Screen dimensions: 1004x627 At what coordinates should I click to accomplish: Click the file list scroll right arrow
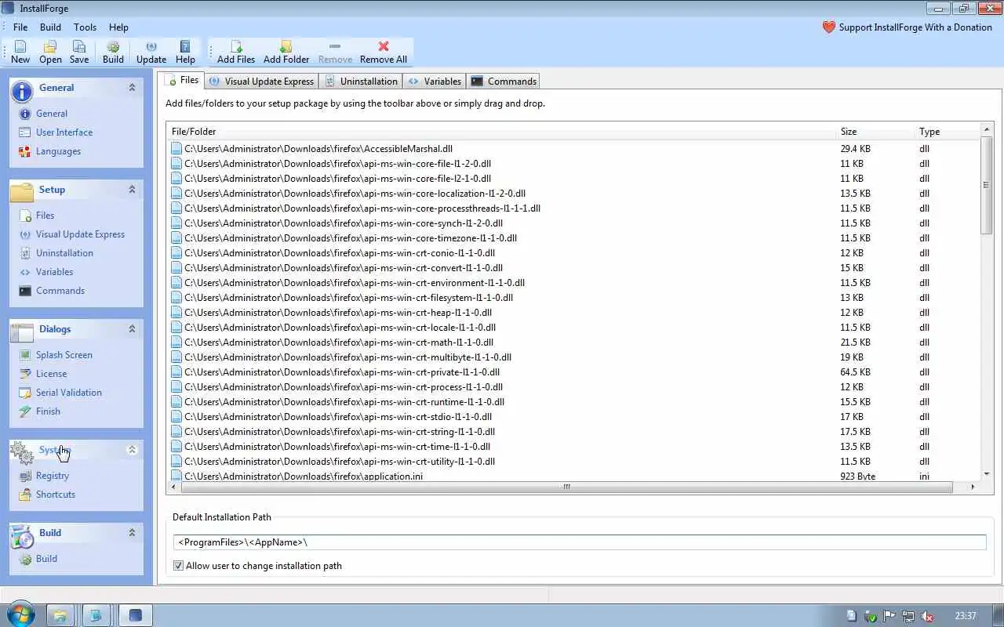[973, 487]
